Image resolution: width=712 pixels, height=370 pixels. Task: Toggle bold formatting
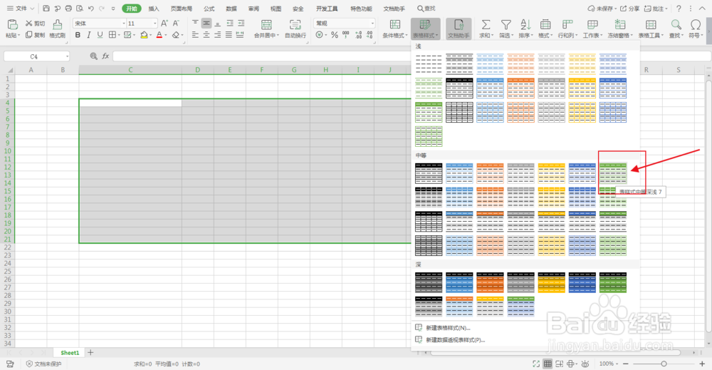tap(78, 35)
